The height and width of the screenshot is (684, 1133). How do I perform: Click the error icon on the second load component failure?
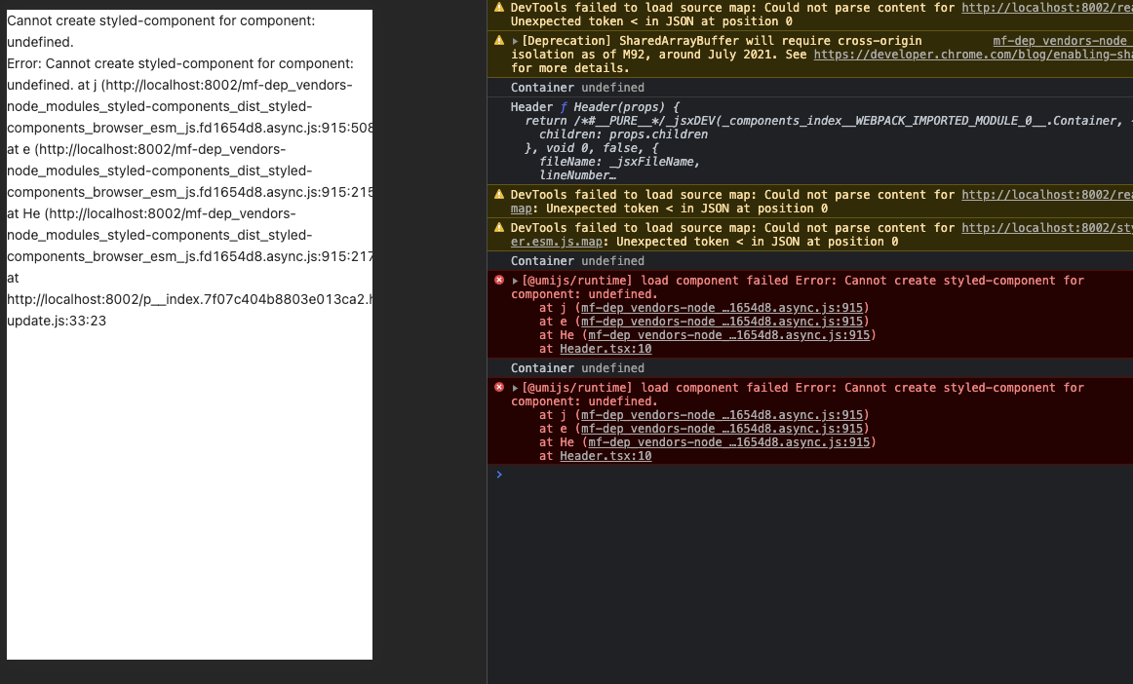click(499, 388)
